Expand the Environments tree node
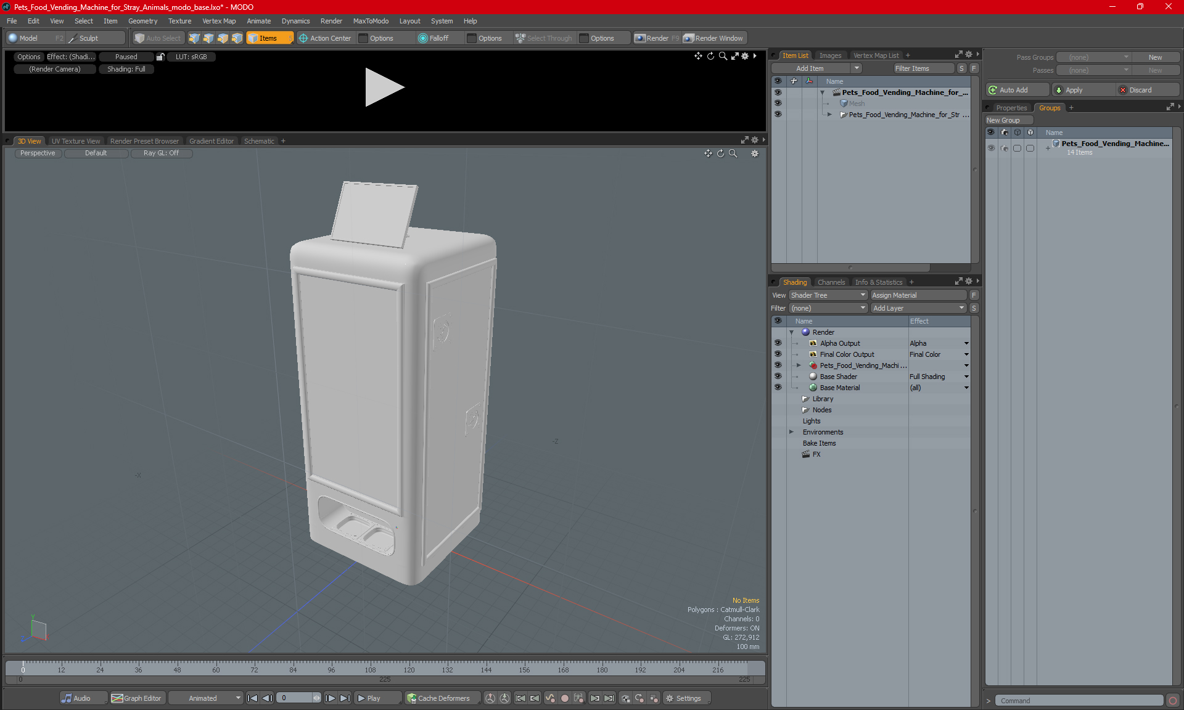The width and height of the screenshot is (1184, 710). pyautogui.click(x=792, y=432)
